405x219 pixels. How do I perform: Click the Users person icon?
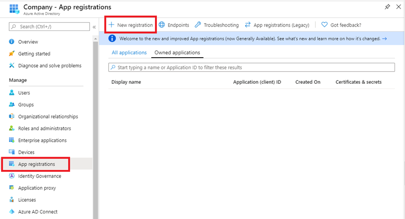click(x=11, y=92)
